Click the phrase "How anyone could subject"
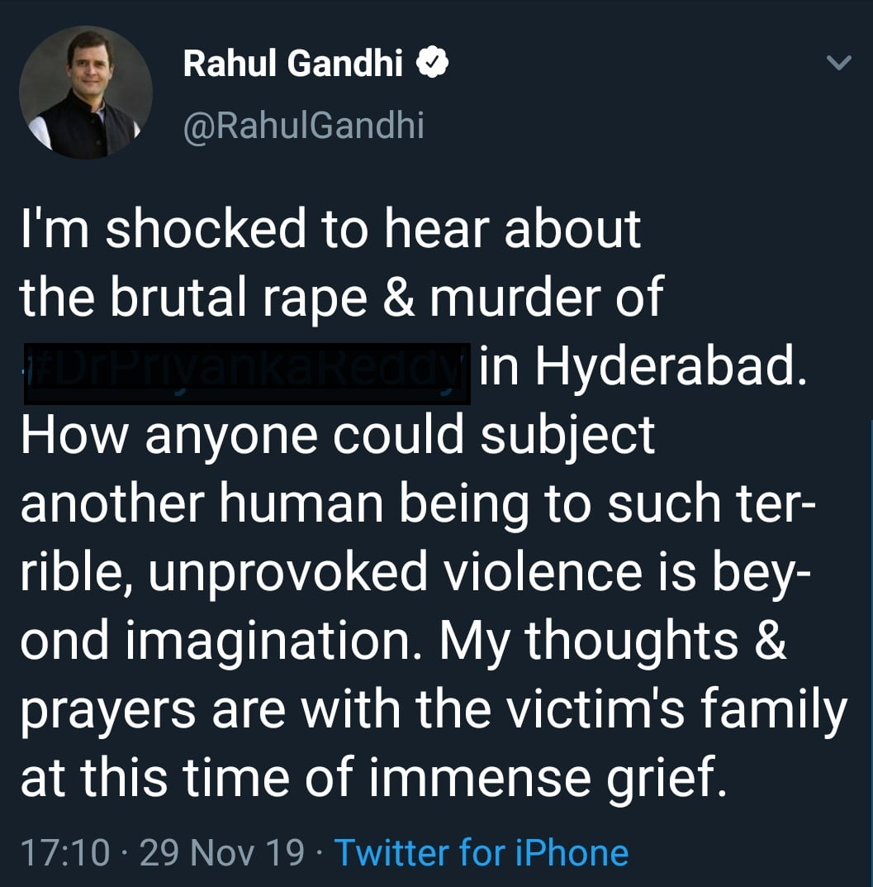The height and width of the screenshot is (887, 873). (x=338, y=435)
